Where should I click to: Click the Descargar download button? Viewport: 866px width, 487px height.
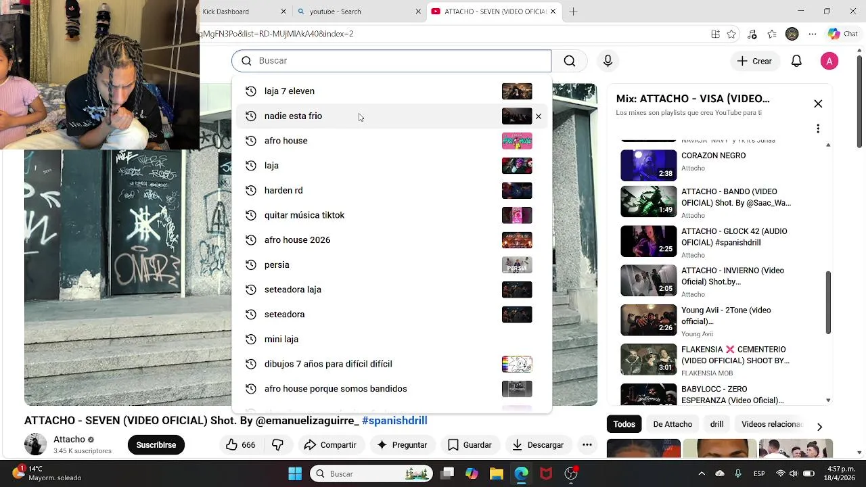coord(538,444)
